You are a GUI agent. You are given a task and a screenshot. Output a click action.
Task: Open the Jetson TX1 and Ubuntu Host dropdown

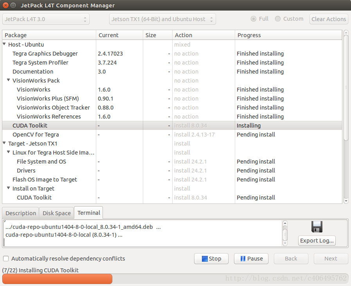pos(162,19)
